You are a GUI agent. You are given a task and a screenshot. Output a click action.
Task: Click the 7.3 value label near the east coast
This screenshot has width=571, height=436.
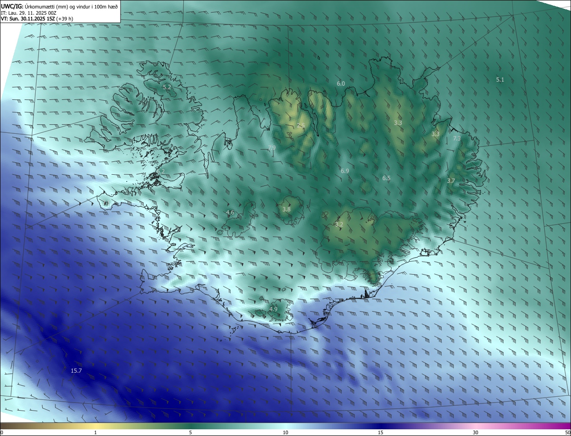coord(457,138)
